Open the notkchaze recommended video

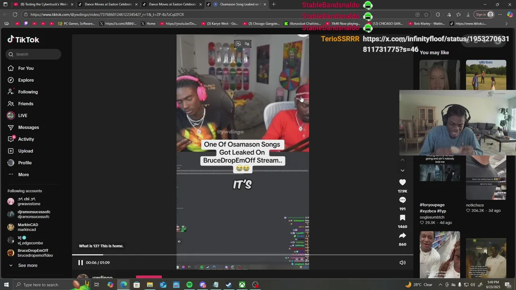tap(486, 177)
